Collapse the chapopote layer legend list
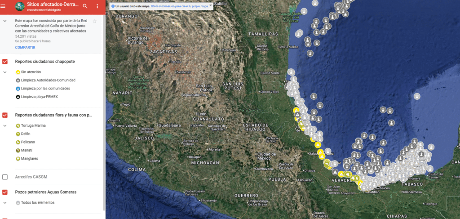Screen dimensions: 460x219 point(5,72)
